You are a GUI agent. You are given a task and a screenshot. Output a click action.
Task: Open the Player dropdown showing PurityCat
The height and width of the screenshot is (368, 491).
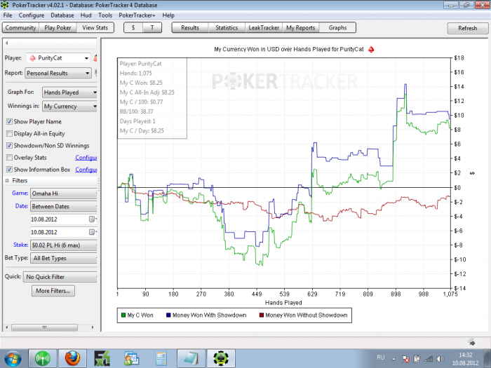point(58,58)
